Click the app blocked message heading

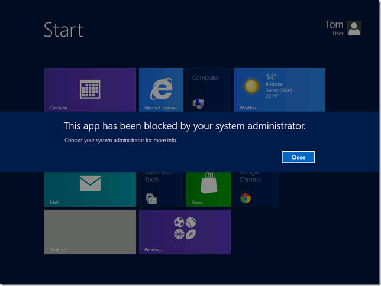coord(185,126)
